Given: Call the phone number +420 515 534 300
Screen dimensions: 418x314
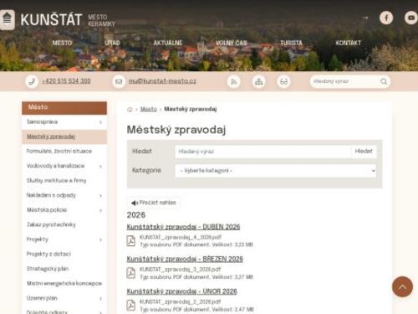Looking at the screenshot, I should tap(66, 81).
